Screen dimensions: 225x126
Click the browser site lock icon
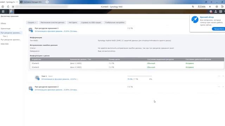13,7
